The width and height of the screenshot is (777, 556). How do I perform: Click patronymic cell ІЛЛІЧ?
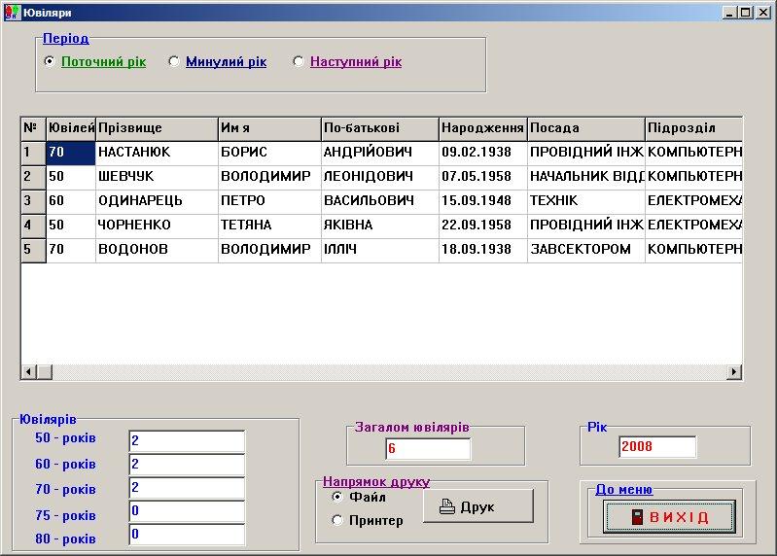380,250
